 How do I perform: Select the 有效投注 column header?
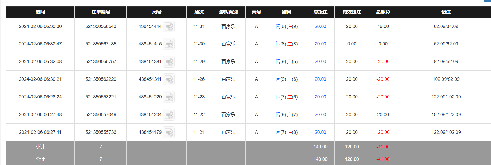pyautogui.click(x=352, y=12)
